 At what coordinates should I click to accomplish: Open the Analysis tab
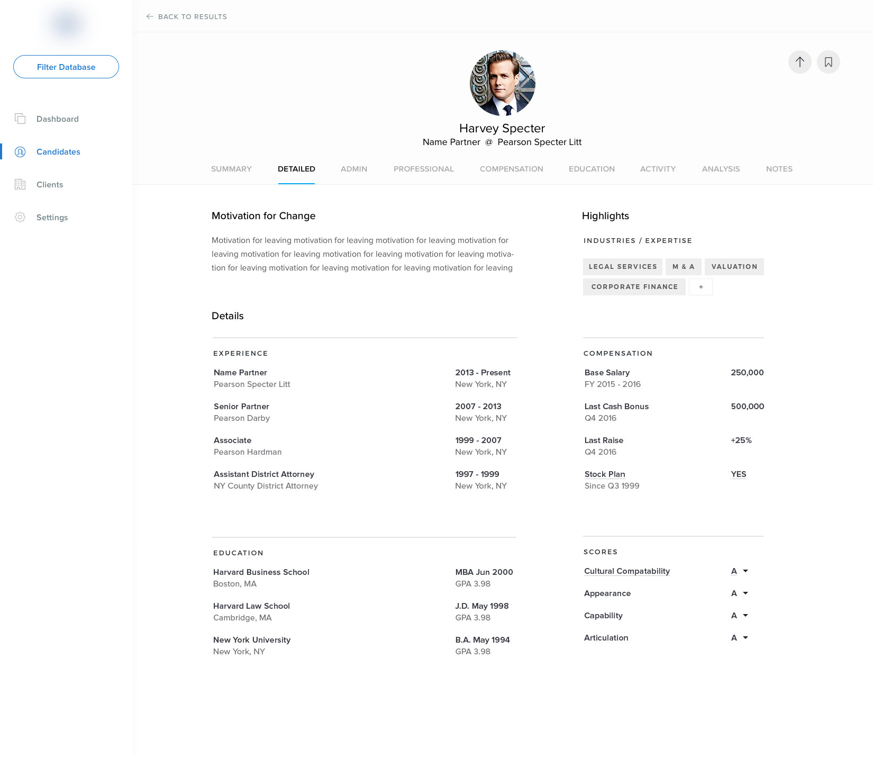pos(721,169)
